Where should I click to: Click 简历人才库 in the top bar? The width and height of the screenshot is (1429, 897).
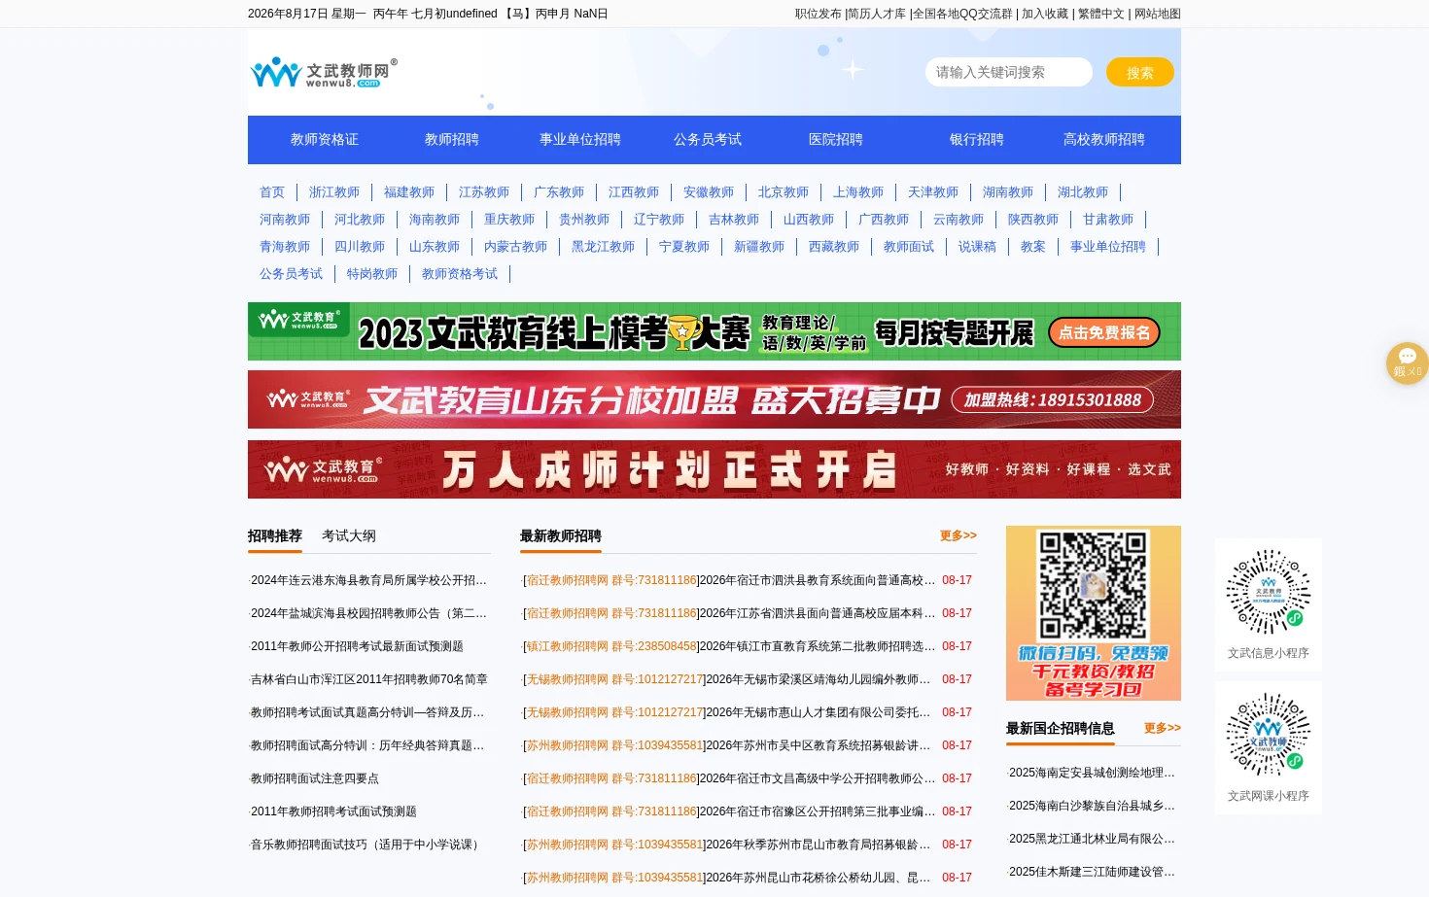point(877,14)
